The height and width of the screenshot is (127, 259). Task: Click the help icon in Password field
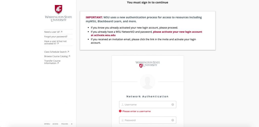point(172,120)
